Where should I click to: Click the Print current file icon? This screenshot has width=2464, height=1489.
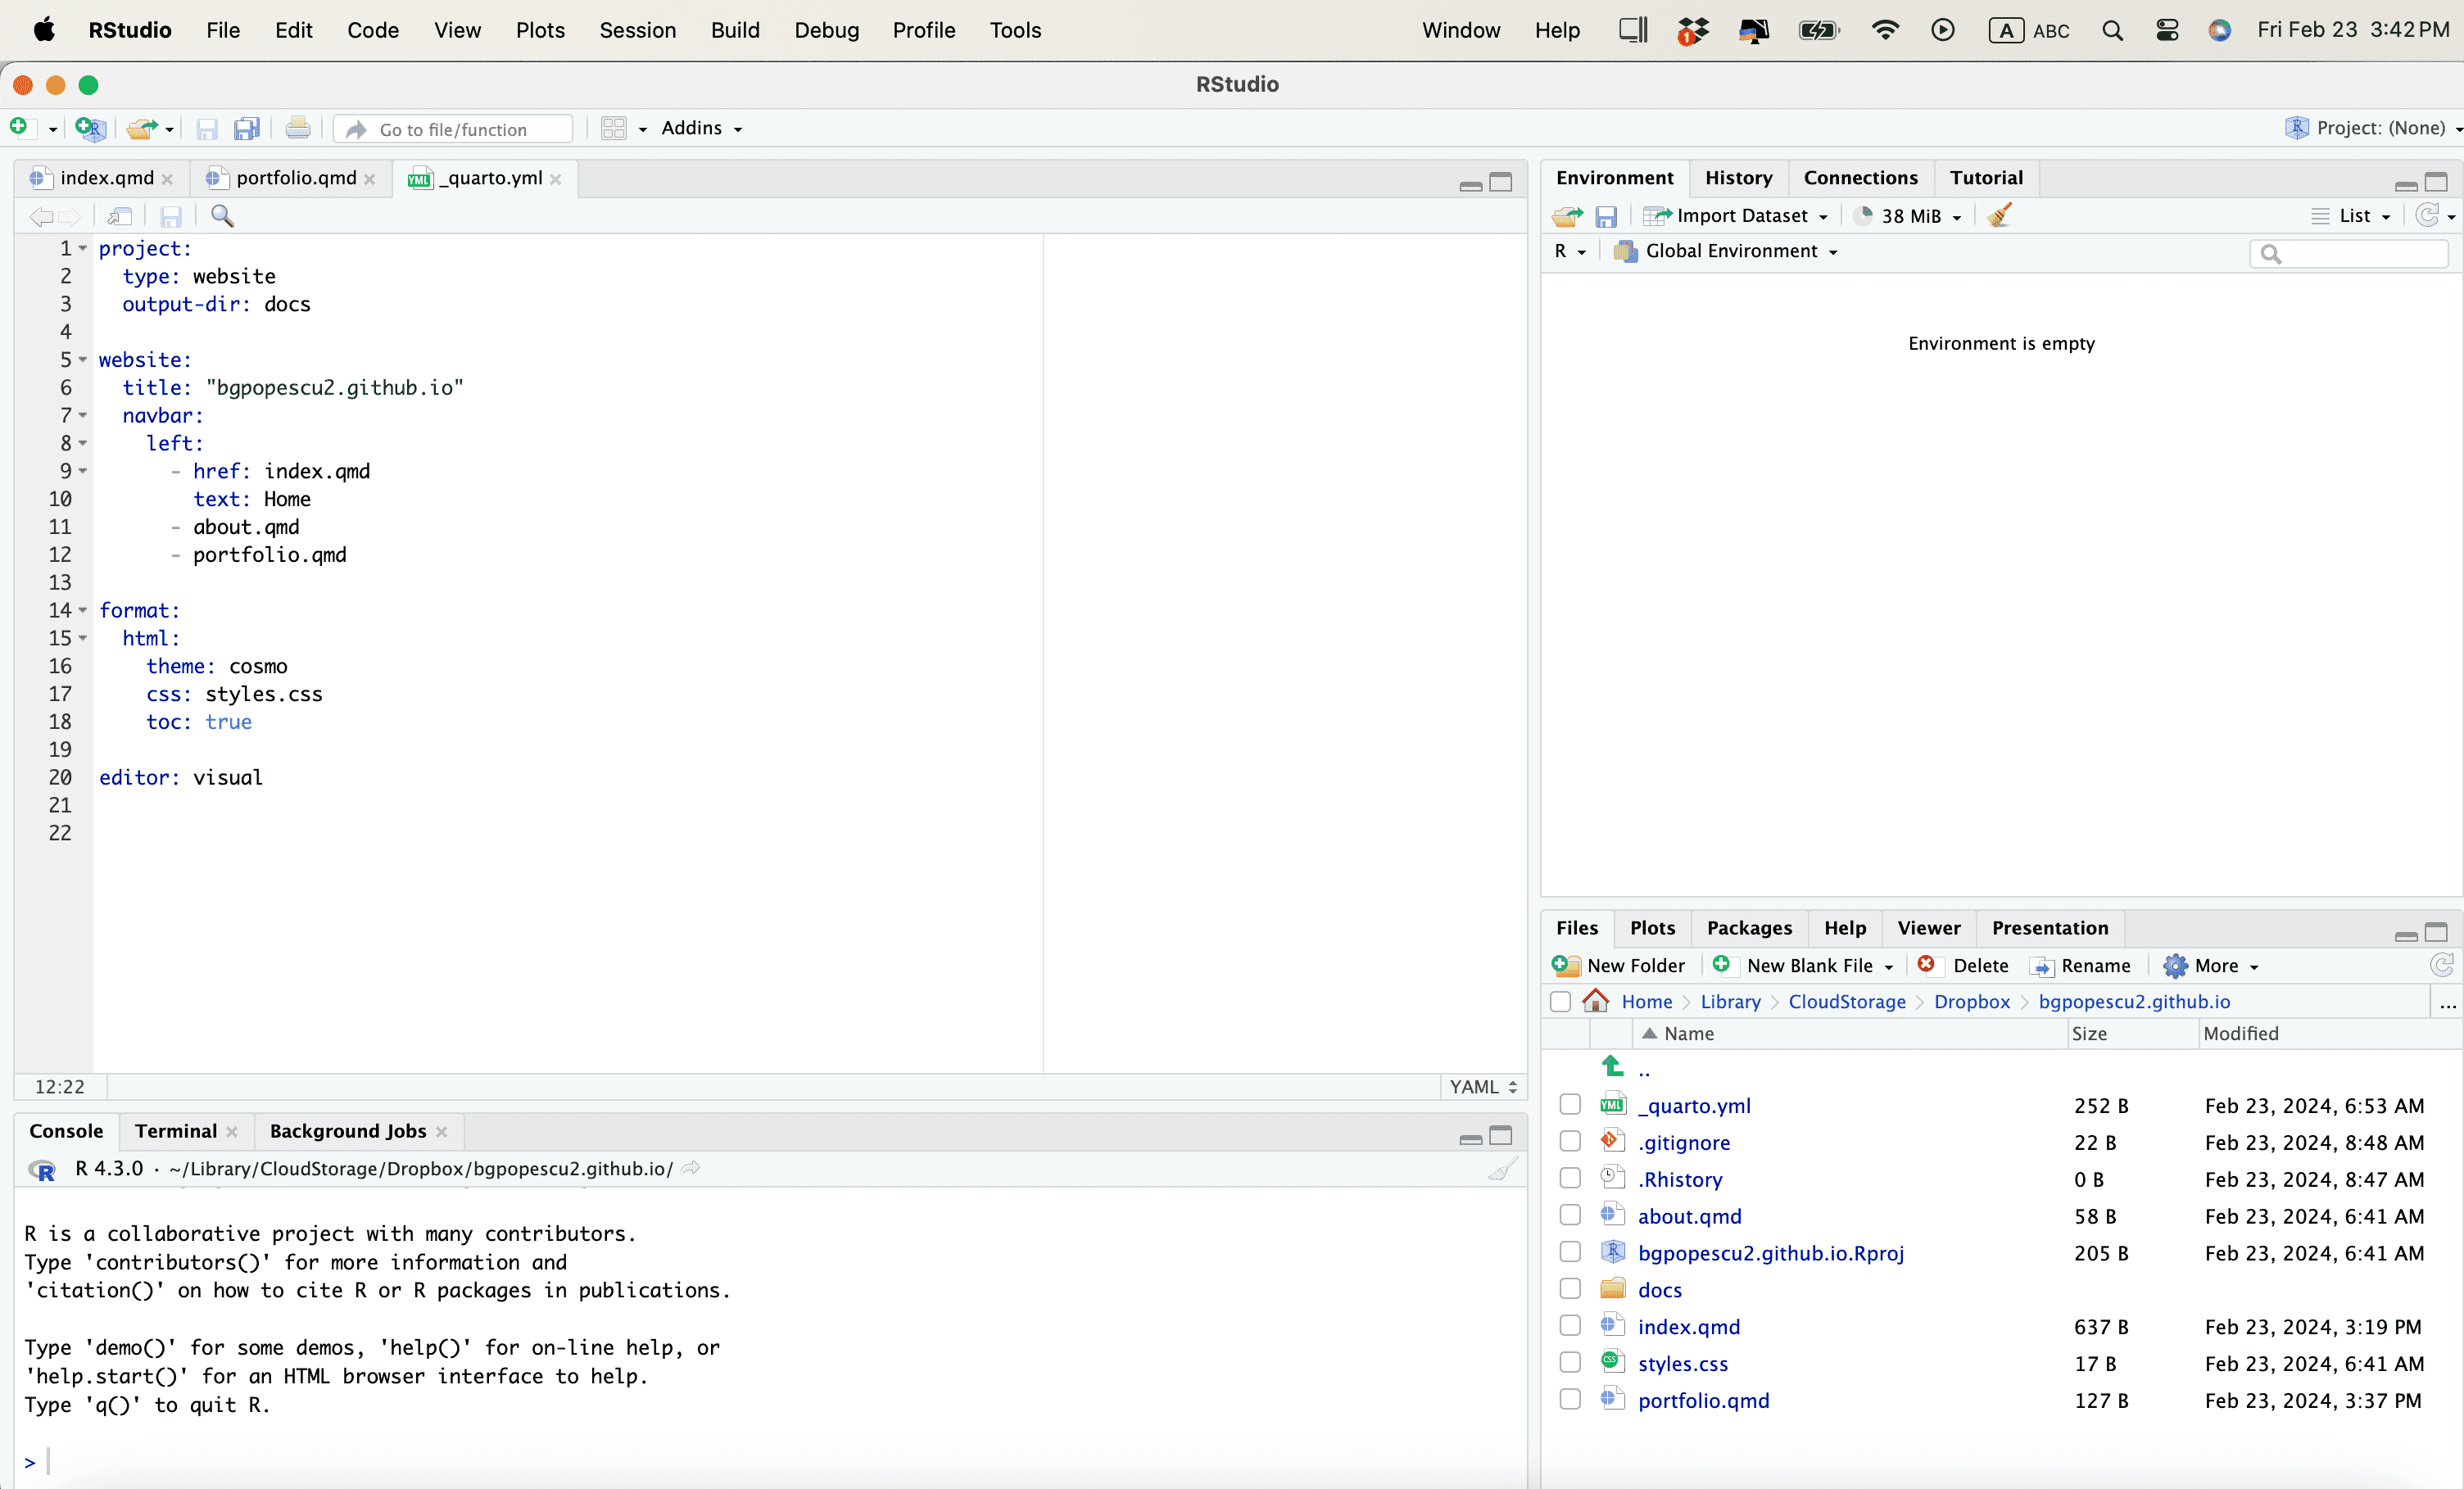(297, 128)
